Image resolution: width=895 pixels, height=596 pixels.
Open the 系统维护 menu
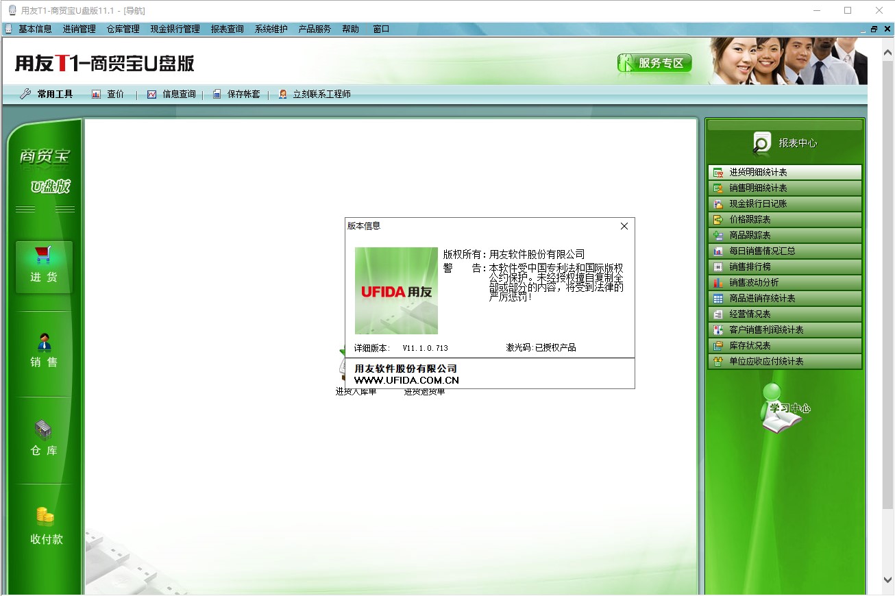(271, 29)
